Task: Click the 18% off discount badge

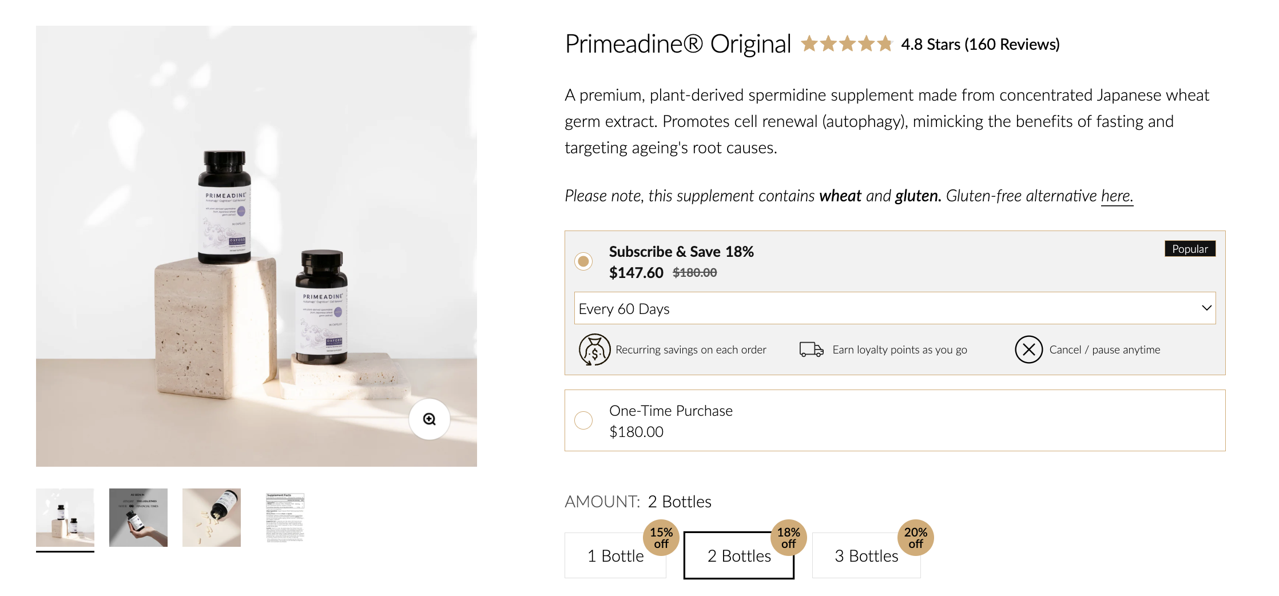Action: click(x=788, y=538)
